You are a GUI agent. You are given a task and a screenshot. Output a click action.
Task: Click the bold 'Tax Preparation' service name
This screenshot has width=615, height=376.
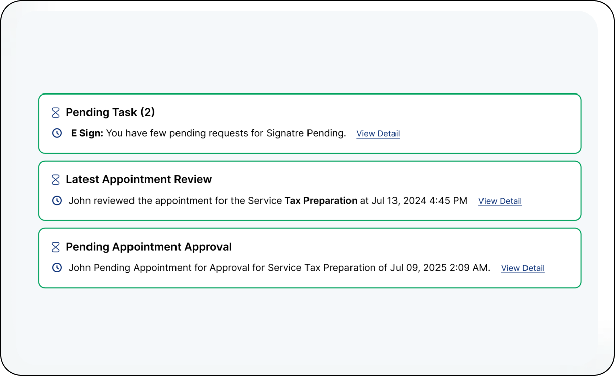pyautogui.click(x=321, y=201)
